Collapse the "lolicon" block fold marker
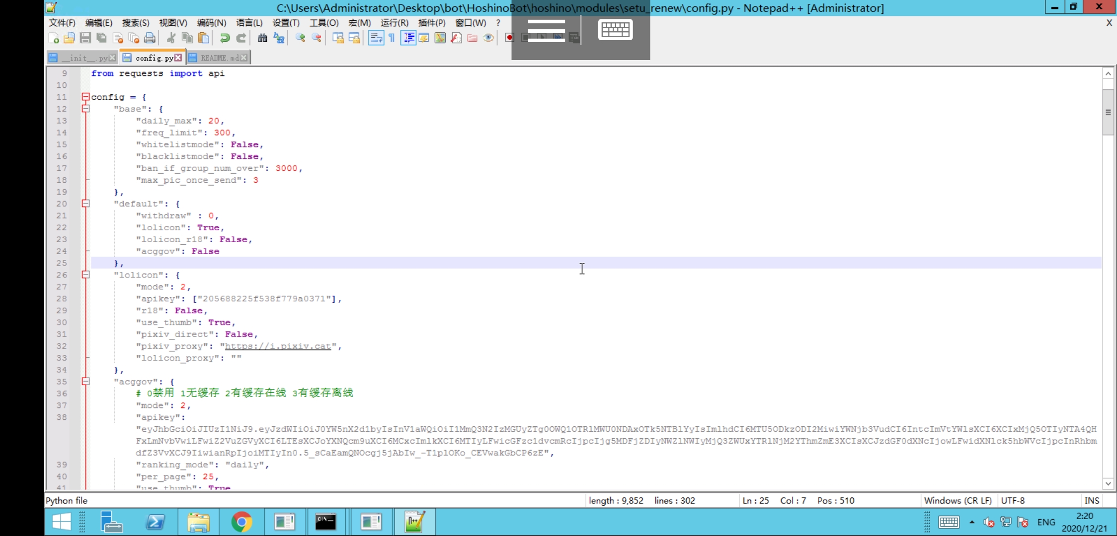This screenshot has width=1117, height=536. [x=85, y=275]
